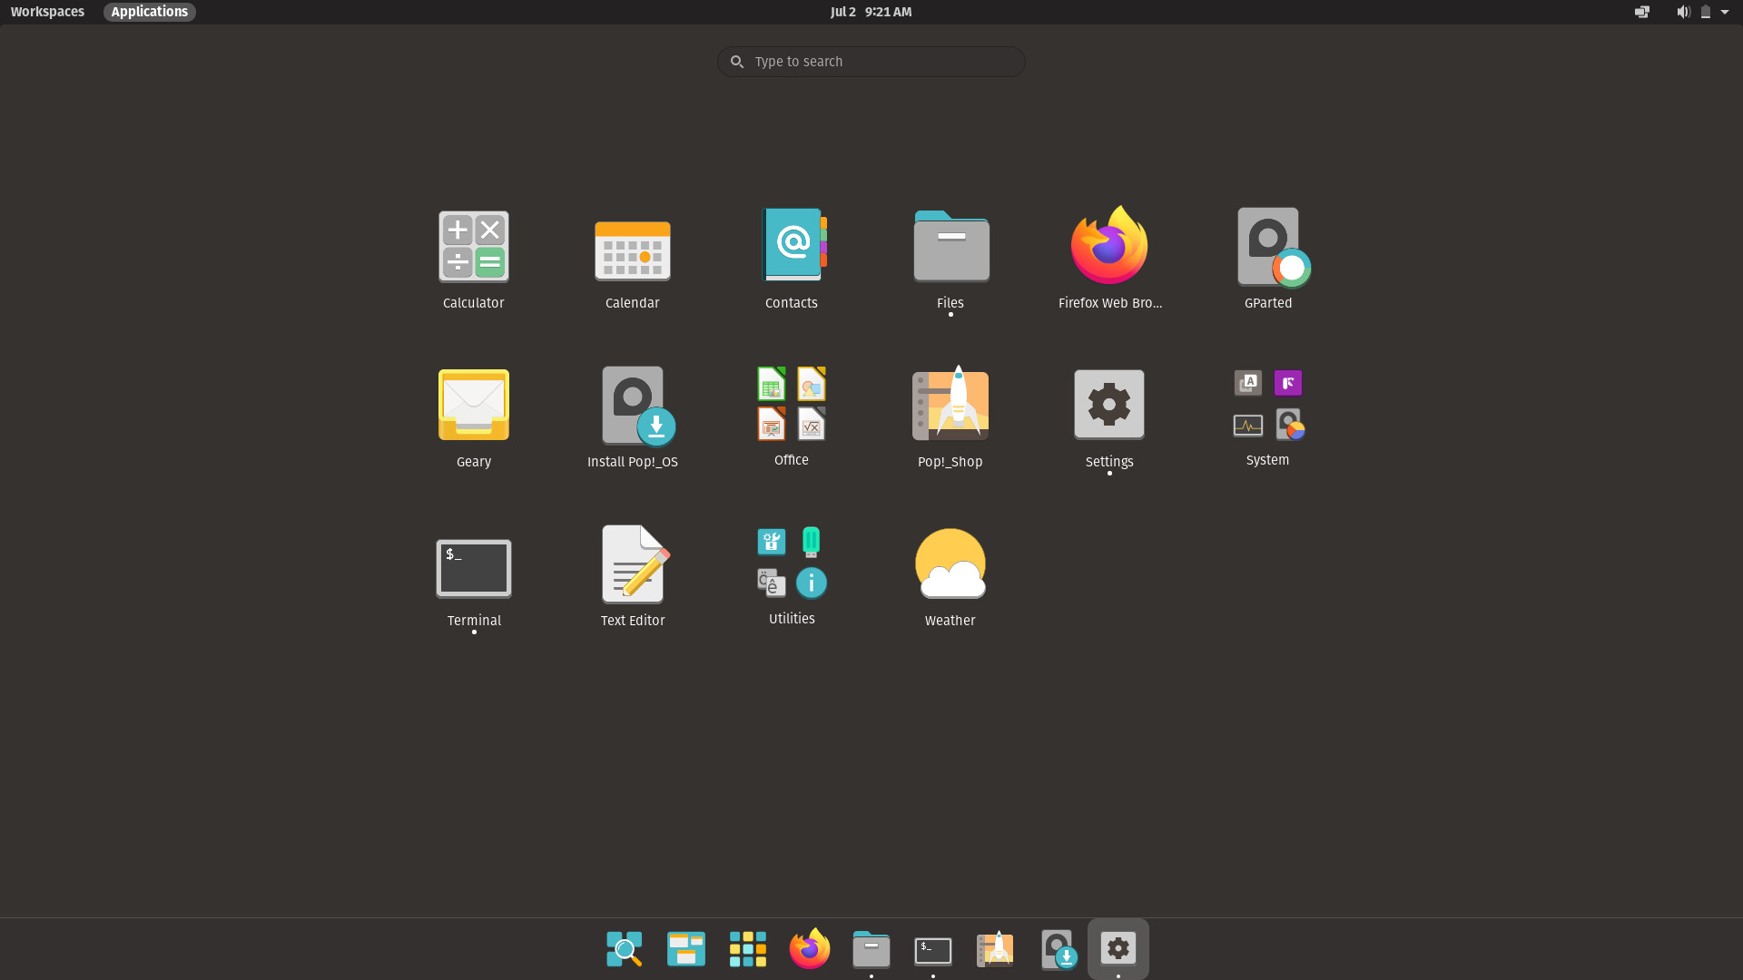
Task: Launch the Pop!_Shop store
Action: coord(950,405)
